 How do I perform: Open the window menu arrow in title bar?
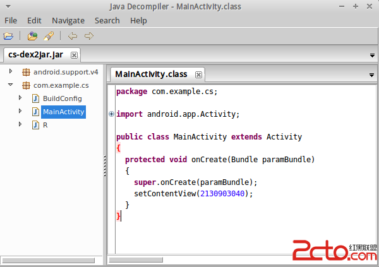point(8,6)
